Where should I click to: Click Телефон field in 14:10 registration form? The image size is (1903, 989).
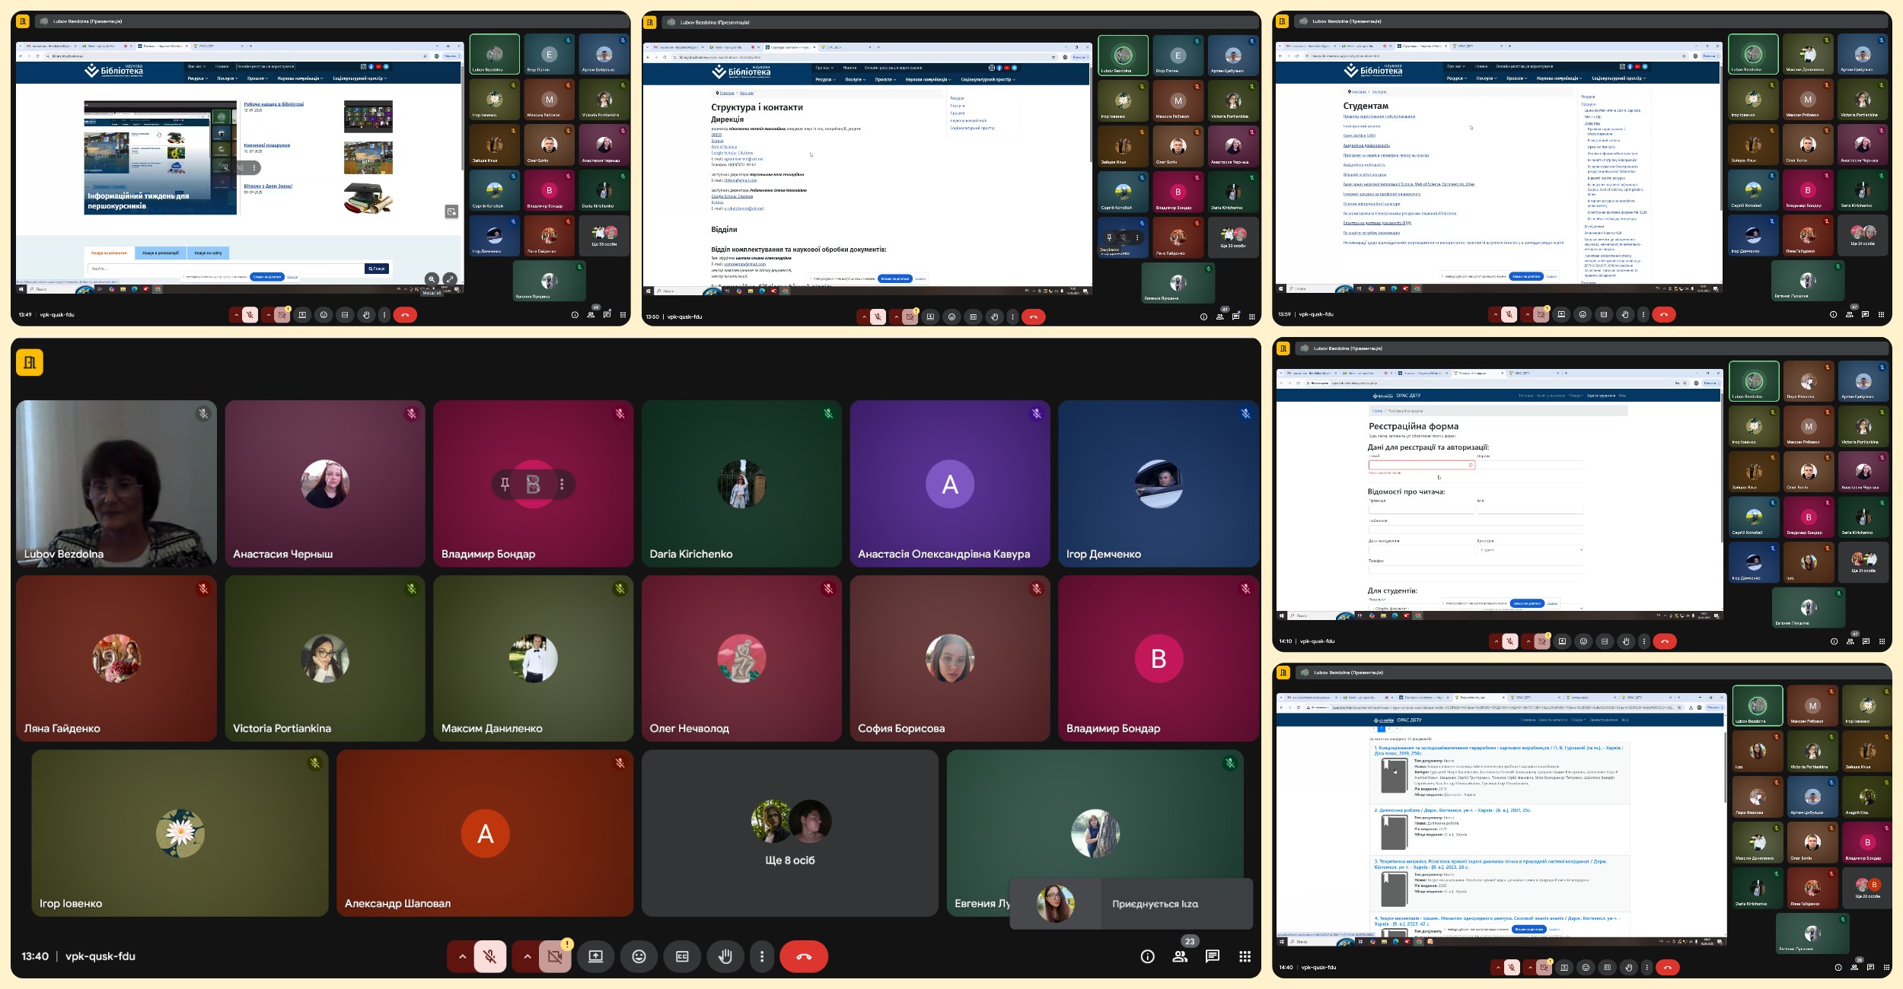coord(1475,569)
